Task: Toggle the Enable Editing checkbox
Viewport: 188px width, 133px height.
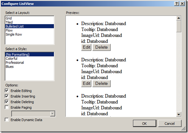Action: pyautogui.click(x=7, y=90)
